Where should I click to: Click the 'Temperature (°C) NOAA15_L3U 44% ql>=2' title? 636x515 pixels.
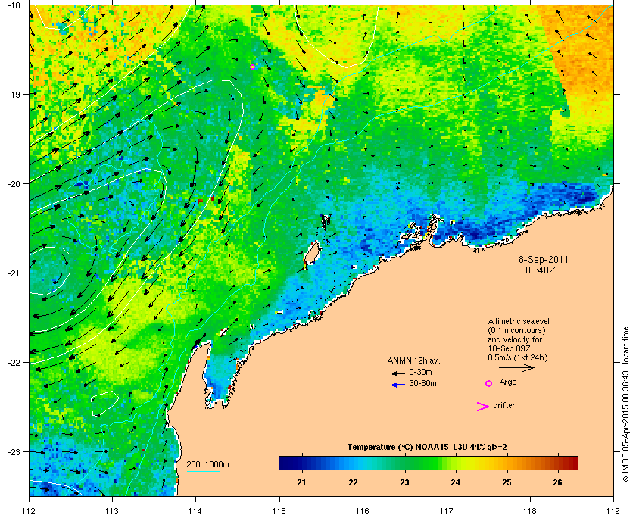[x=427, y=448]
